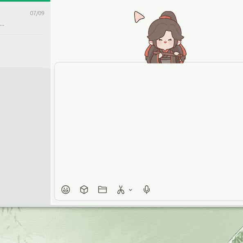Expand the screenshot options chevron

coord(130,190)
